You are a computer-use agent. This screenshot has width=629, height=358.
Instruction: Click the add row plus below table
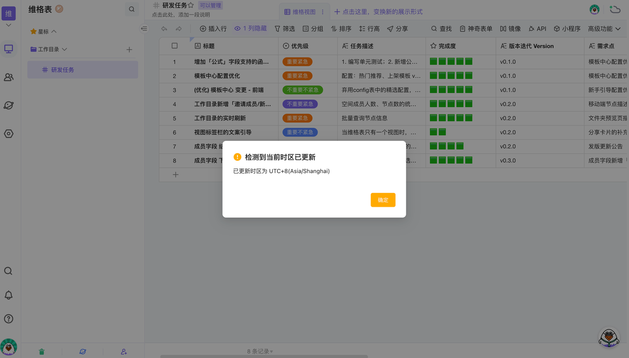[x=175, y=174]
